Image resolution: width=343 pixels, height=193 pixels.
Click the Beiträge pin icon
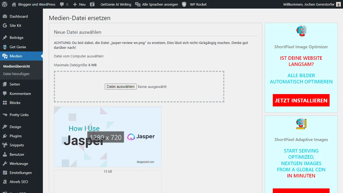click(5, 38)
